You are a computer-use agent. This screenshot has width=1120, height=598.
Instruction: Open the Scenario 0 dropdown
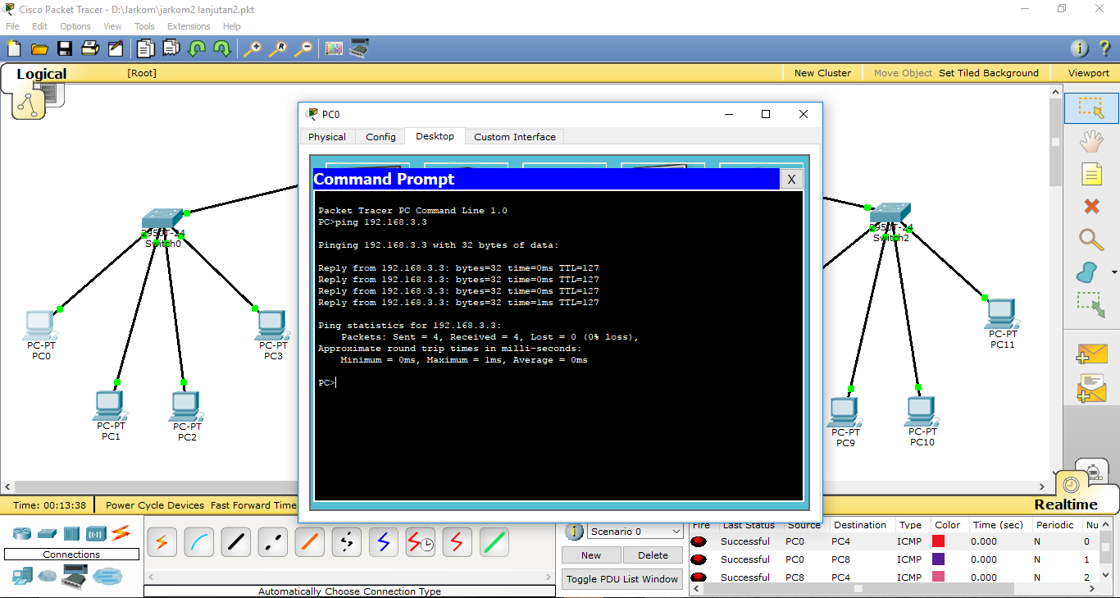point(634,531)
